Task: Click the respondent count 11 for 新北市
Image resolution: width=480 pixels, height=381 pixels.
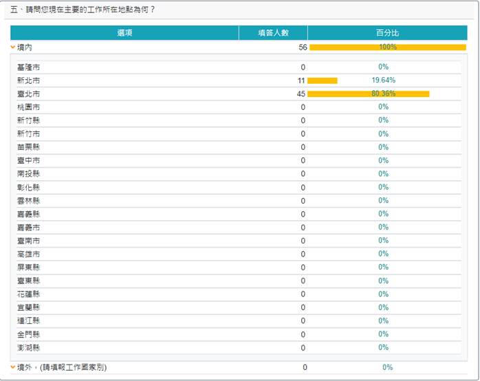Action: (301, 80)
